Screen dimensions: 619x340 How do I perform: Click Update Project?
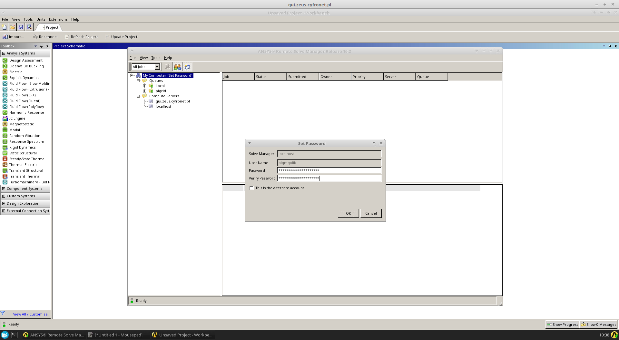click(x=122, y=37)
